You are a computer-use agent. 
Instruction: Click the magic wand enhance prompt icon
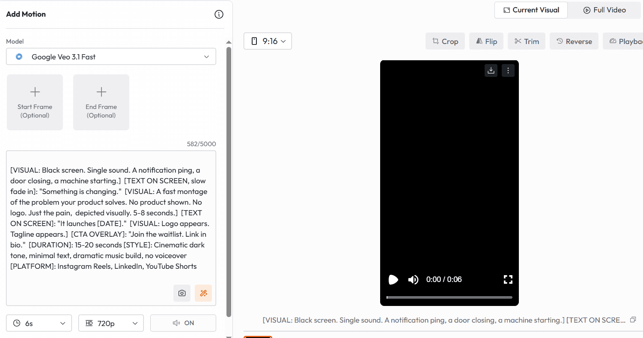coord(203,293)
